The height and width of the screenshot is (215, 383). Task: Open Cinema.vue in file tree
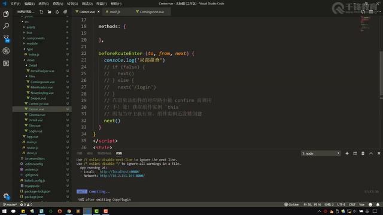pos(37,115)
